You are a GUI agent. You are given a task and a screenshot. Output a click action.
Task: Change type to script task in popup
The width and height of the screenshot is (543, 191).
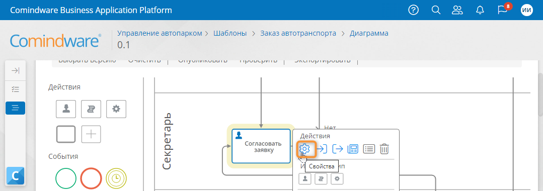[x=321, y=179]
